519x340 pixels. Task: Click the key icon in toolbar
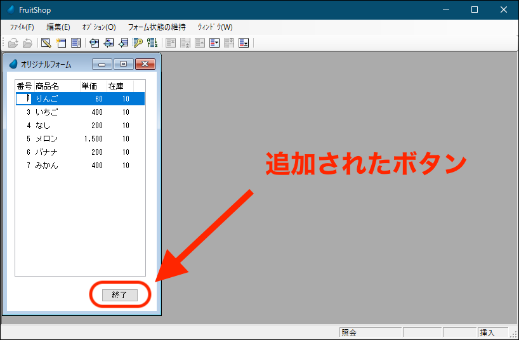(138, 43)
